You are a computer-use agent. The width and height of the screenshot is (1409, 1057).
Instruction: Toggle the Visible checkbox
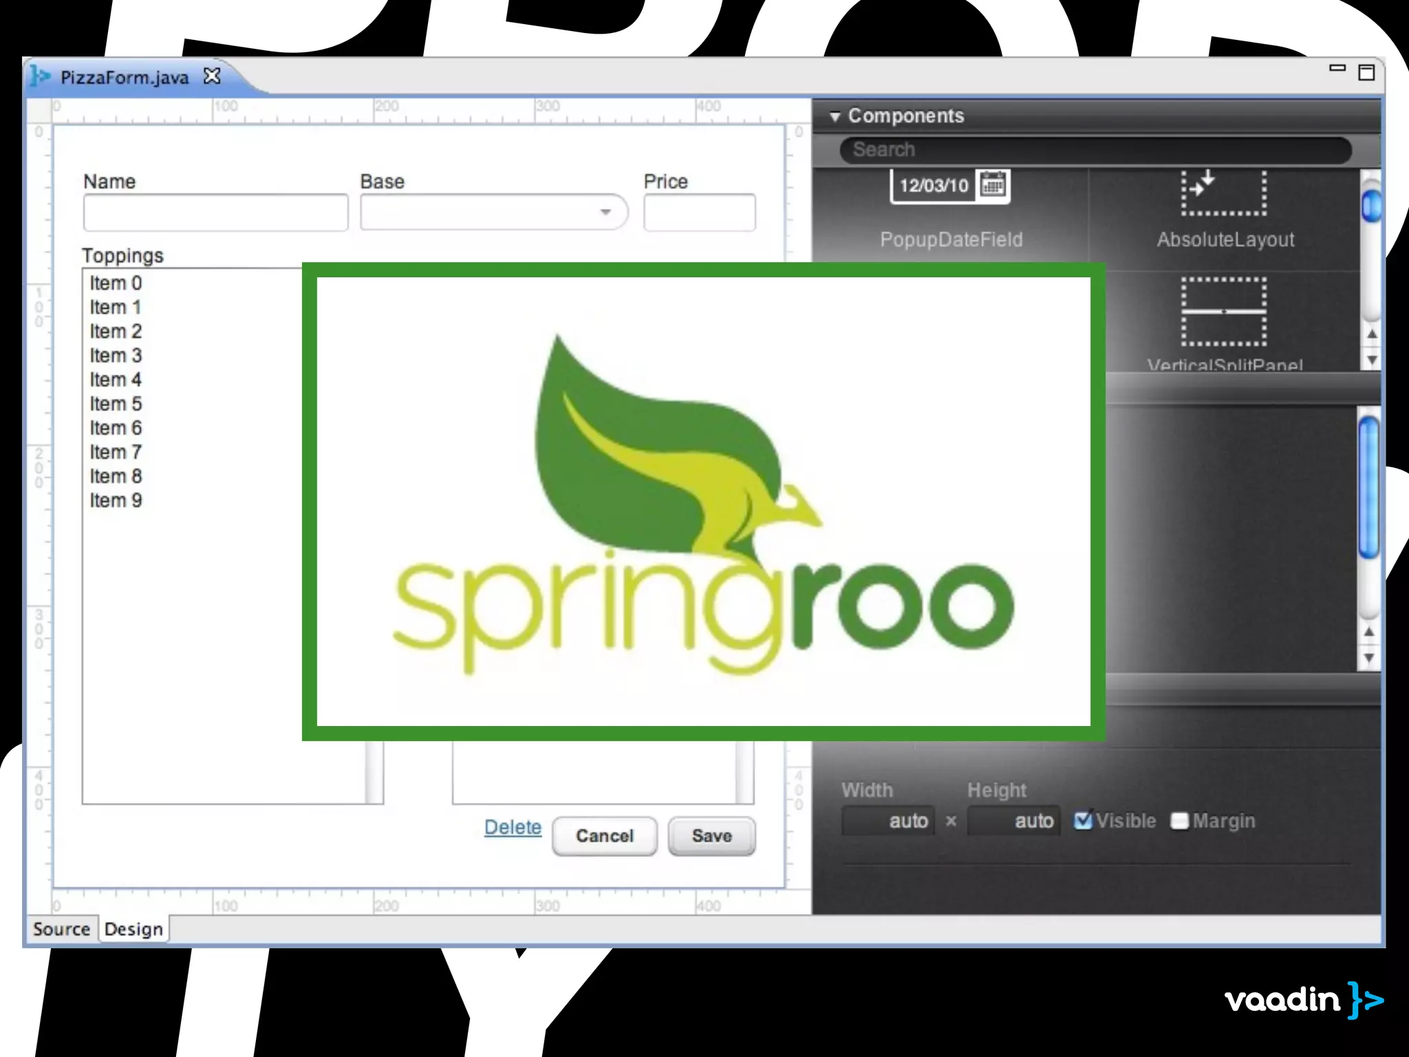click(1082, 820)
